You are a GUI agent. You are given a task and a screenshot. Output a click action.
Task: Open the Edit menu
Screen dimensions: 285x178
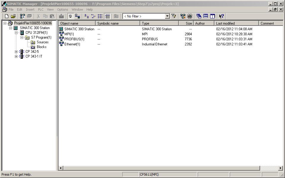coord(20,9)
